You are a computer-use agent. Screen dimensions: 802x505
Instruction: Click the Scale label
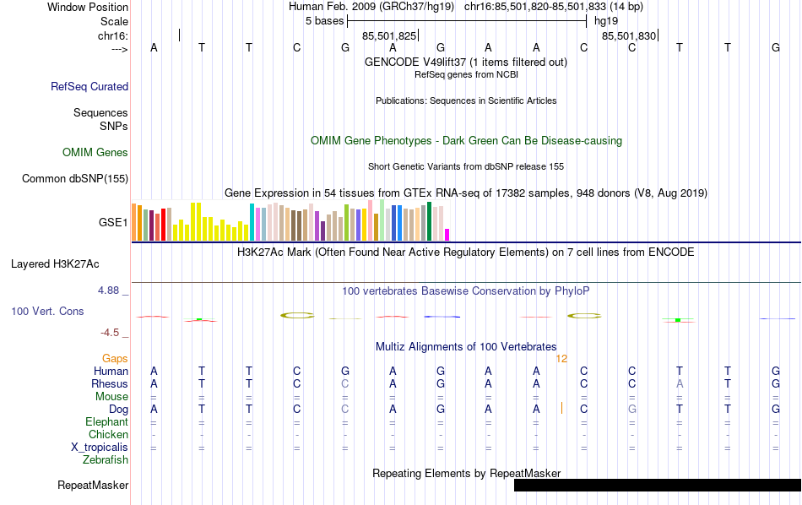point(114,21)
